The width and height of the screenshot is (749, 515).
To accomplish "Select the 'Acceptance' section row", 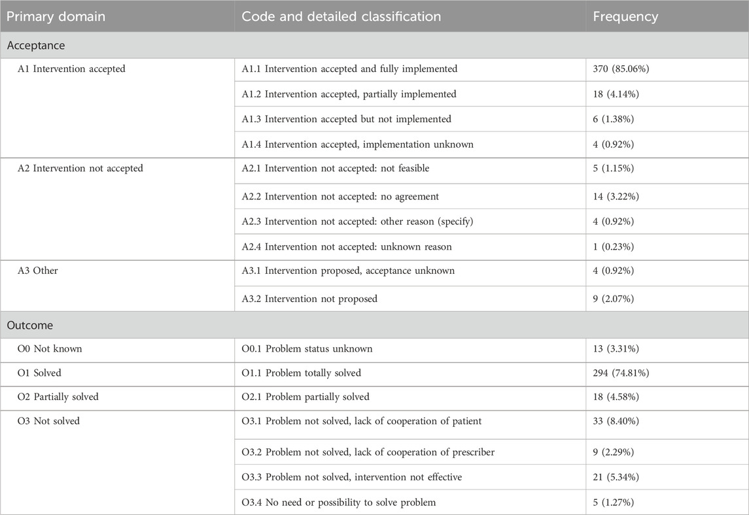I will coord(374,45).
